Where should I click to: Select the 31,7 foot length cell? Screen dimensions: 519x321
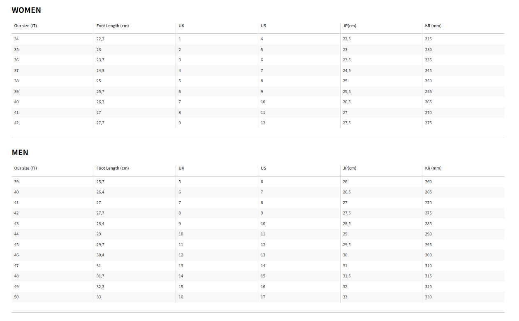tap(100, 276)
